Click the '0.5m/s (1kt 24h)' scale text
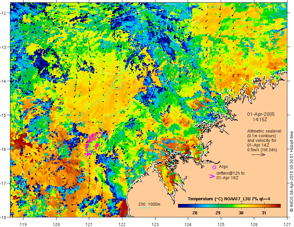294x227 pixels. coord(262,150)
